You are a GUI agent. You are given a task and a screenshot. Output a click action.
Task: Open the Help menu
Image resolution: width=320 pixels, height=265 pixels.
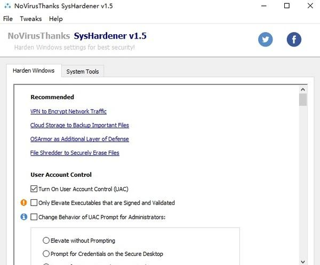pos(55,19)
